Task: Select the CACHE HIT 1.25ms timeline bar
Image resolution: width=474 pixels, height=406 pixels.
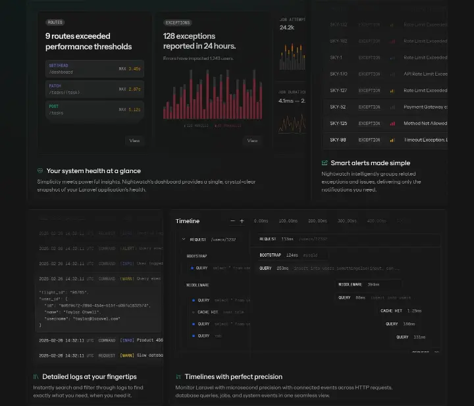Action: pyautogui.click(x=401, y=311)
